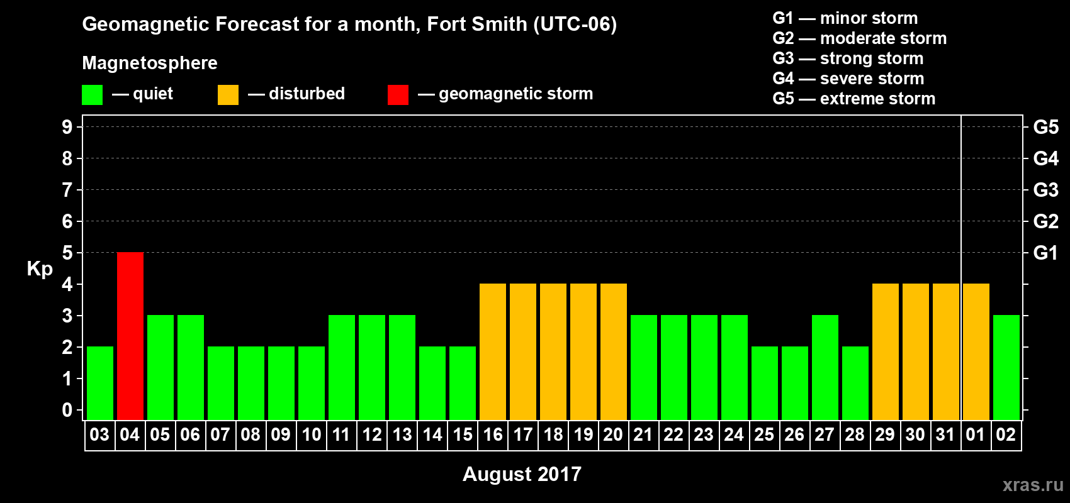The width and height of the screenshot is (1070, 503).
Task: Click the G5 label on the right axis
Action: point(1045,127)
